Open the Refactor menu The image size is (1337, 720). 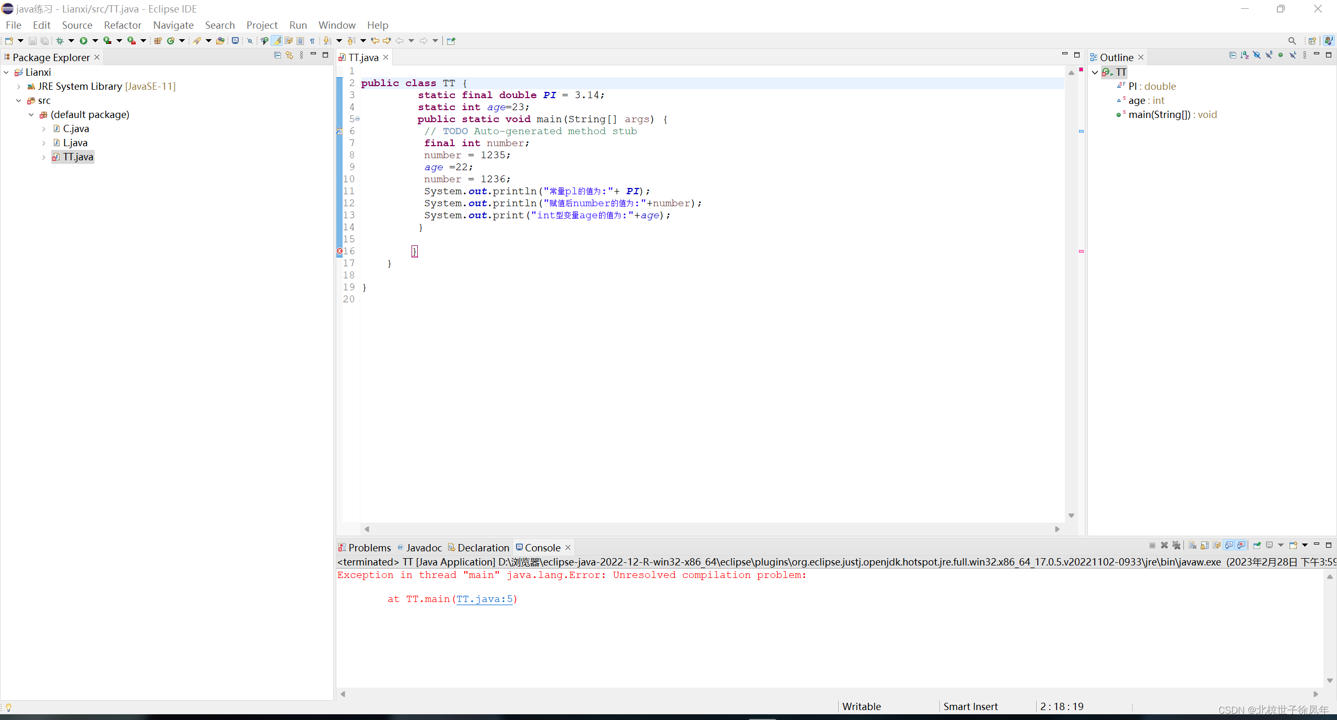[x=122, y=25]
